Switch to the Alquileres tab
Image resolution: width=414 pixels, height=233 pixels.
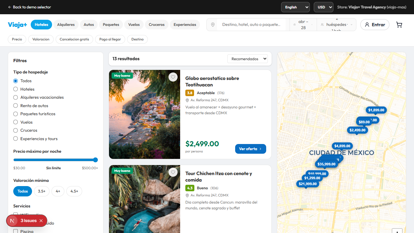tap(66, 25)
